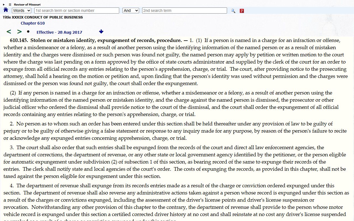Open the Chapter 610 link

pyautogui.click(x=33, y=23)
